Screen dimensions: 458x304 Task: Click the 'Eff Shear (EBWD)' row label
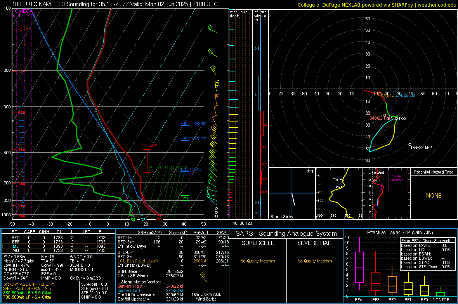[x=135, y=266]
